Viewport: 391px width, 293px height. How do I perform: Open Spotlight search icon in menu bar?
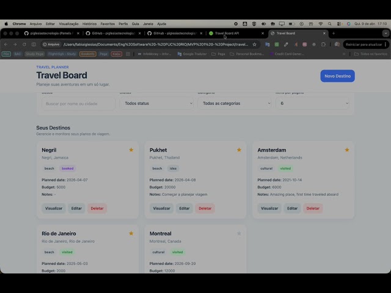(330, 24)
